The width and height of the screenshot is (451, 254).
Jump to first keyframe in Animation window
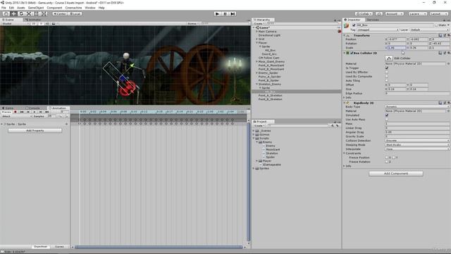(22, 112)
